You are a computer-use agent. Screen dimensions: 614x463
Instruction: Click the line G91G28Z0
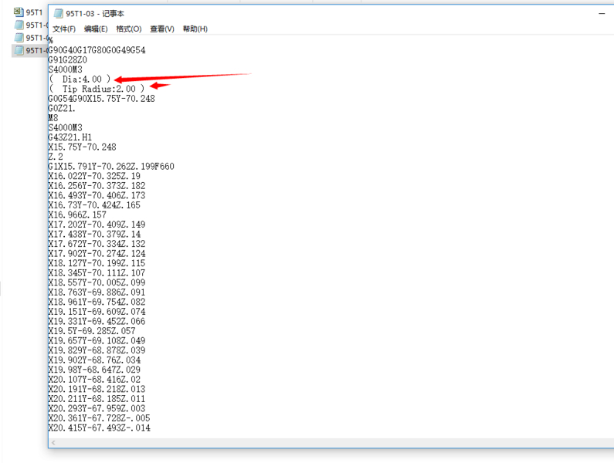tap(68, 60)
